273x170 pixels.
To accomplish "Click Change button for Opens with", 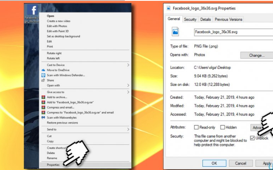I will [257, 55].
